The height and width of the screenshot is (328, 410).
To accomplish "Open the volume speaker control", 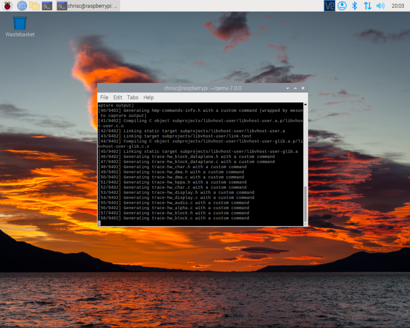I will tap(380, 6).
